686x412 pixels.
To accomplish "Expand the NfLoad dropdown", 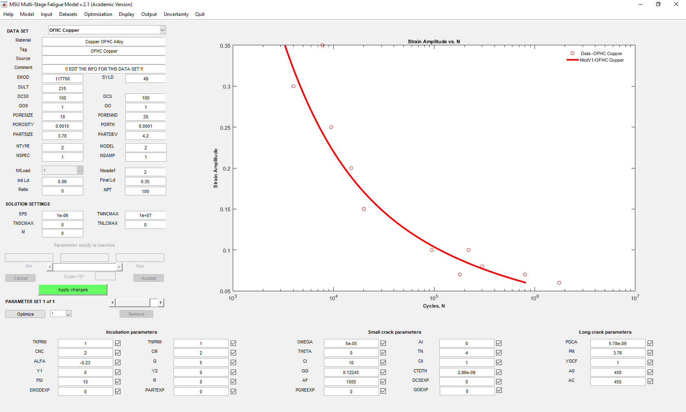I will [80, 171].
